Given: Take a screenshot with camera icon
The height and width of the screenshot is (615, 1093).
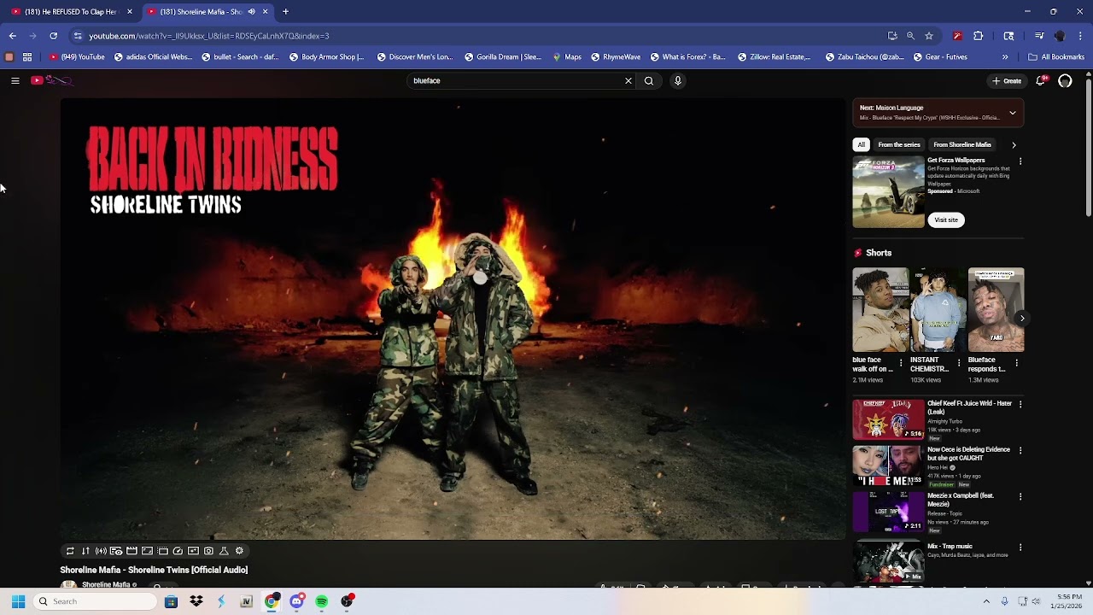Looking at the screenshot, I should tap(208, 551).
